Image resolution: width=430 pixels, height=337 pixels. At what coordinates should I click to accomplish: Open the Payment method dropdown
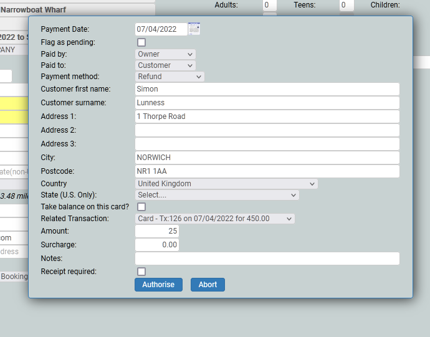[x=170, y=77]
